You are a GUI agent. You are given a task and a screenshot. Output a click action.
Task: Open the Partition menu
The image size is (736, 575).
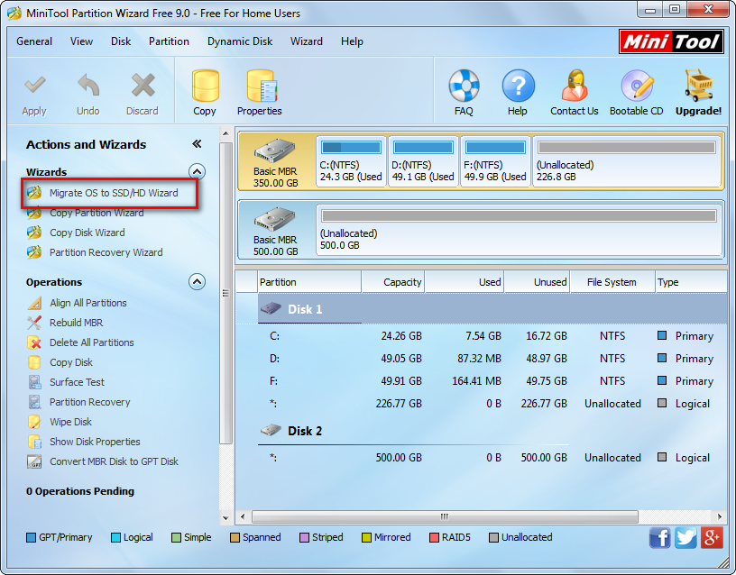tap(169, 41)
